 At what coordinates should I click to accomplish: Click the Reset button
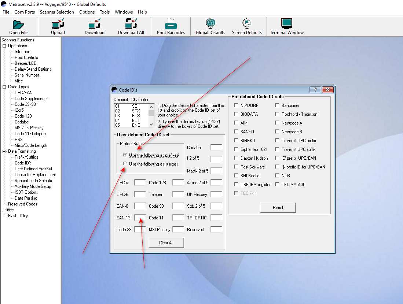[x=278, y=207]
